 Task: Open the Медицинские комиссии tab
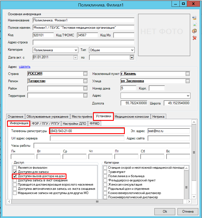tap(132, 117)
